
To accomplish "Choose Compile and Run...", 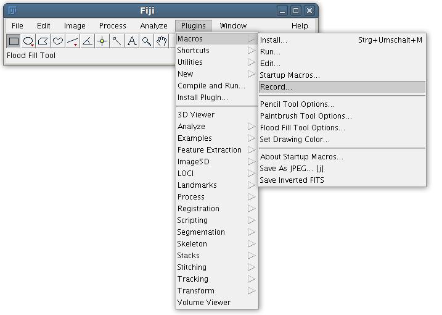I will coord(216,86).
